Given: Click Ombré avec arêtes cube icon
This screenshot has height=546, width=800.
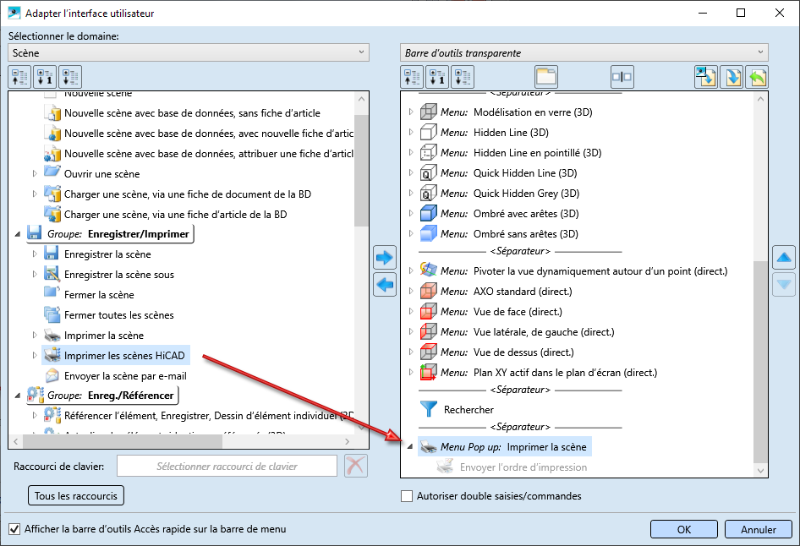Looking at the screenshot, I should pyautogui.click(x=429, y=214).
